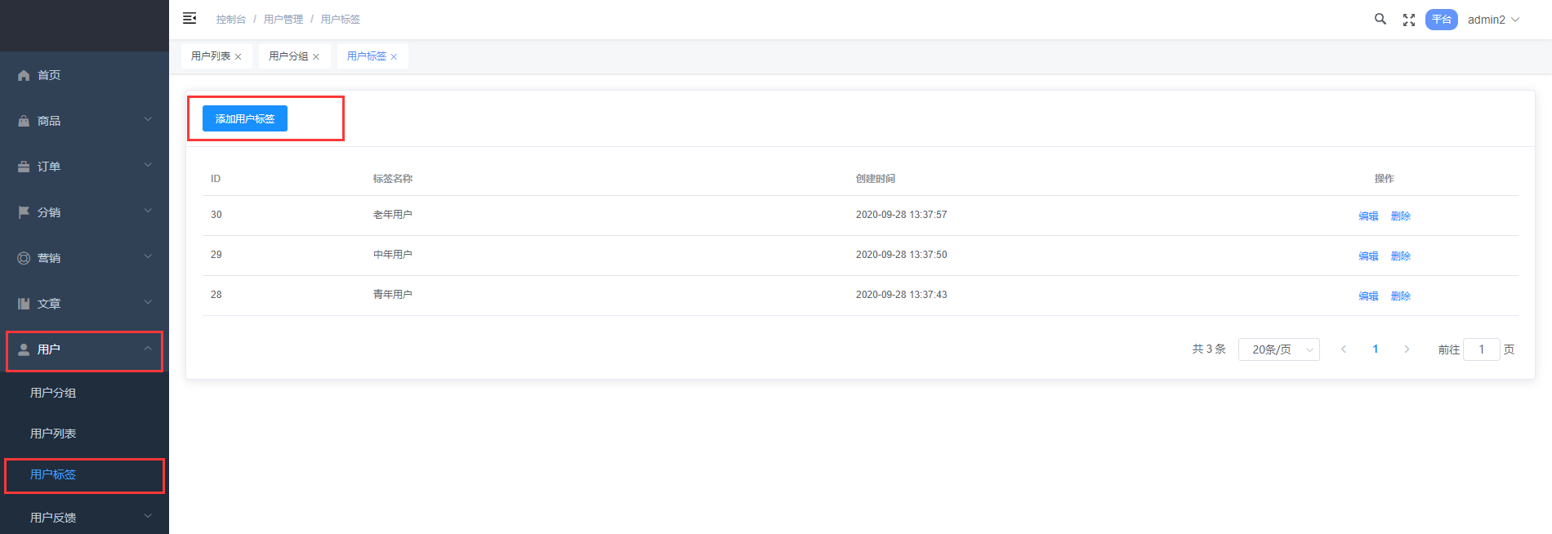
Task: Click the page jump input field
Action: point(1481,349)
